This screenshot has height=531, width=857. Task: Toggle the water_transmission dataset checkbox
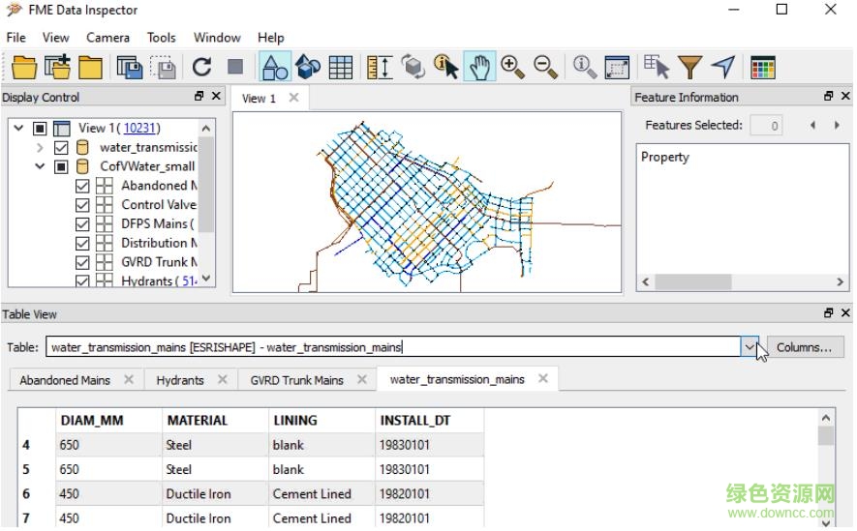[62, 148]
